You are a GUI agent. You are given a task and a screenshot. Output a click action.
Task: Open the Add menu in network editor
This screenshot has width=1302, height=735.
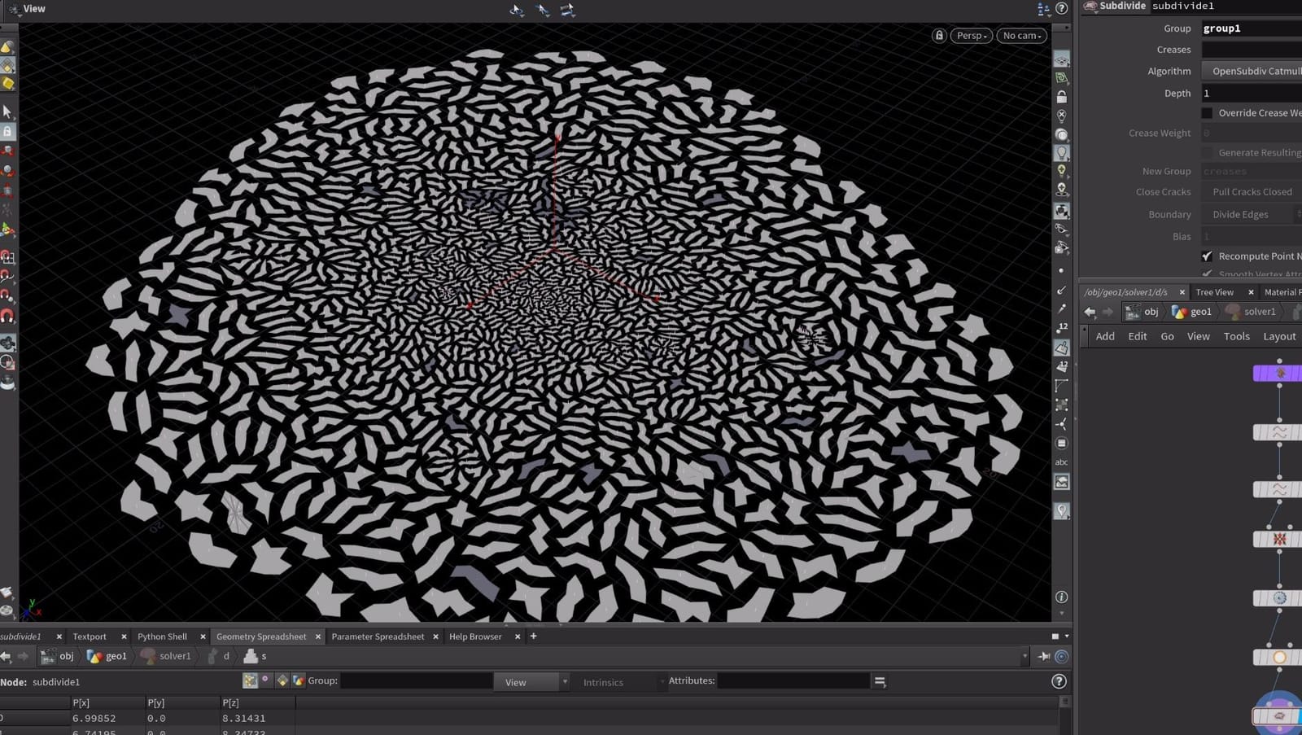[x=1105, y=336]
